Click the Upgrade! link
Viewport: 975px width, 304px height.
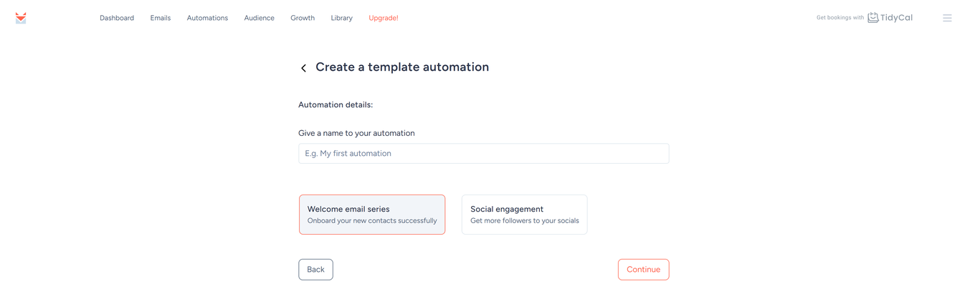(384, 18)
